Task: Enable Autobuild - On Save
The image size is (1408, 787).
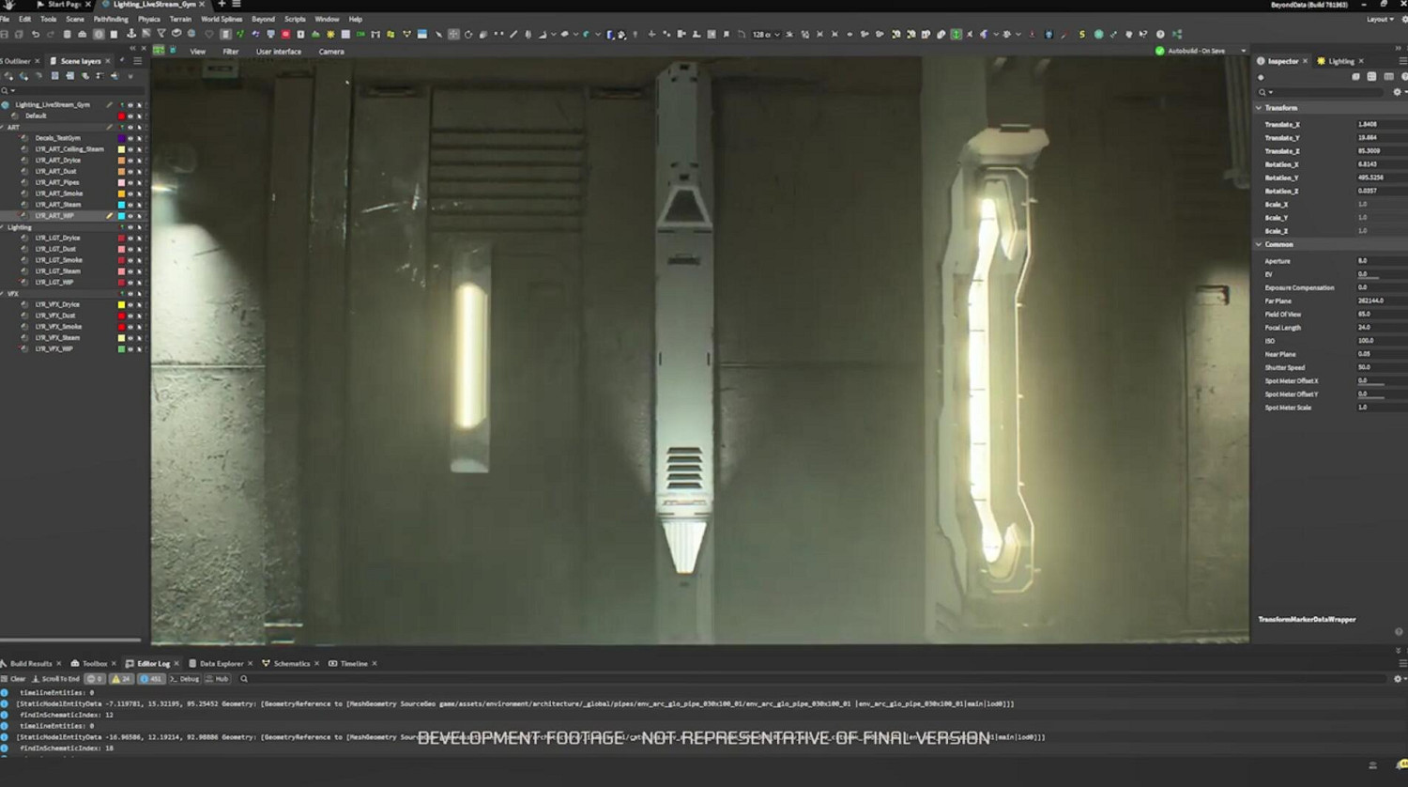Action: tap(1162, 51)
